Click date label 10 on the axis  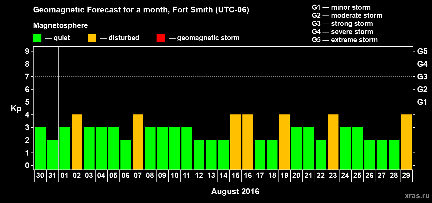click(x=174, y=176)
